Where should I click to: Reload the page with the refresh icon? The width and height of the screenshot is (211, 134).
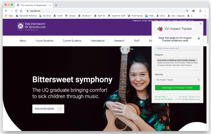point(16,11)
